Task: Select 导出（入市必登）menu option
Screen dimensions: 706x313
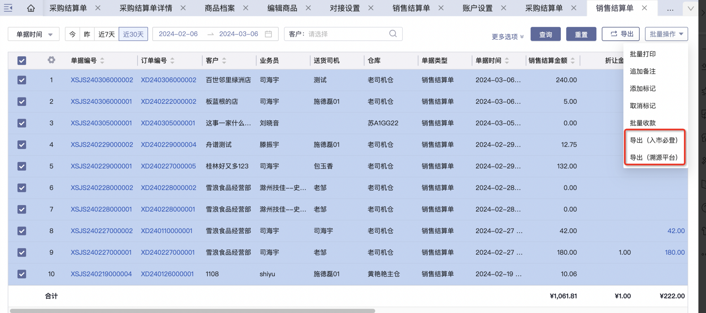Action: [x=654, y=140]
